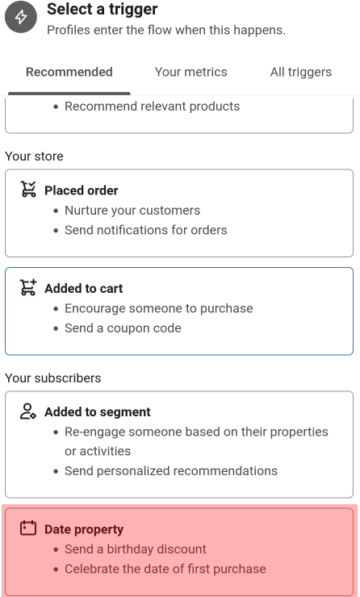Image resolution: width=360 pixels, height=597 pixels.
Task: Click the lightning bolt trigger icon
Action: [21, 17]
